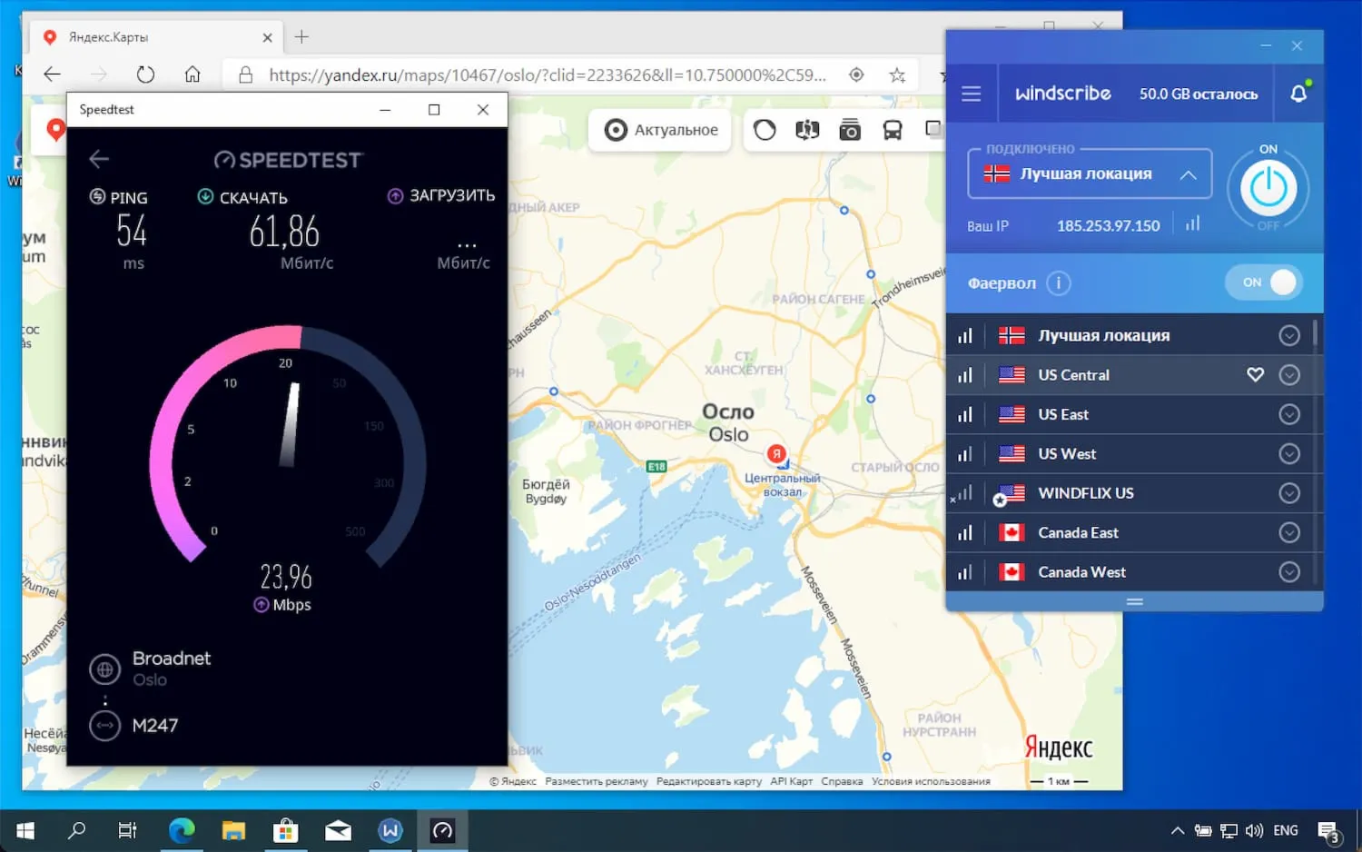This screenshot has width=1362, height=852.
Task: Expand US Central server list arrow
Action: [x=1289, y=374]
